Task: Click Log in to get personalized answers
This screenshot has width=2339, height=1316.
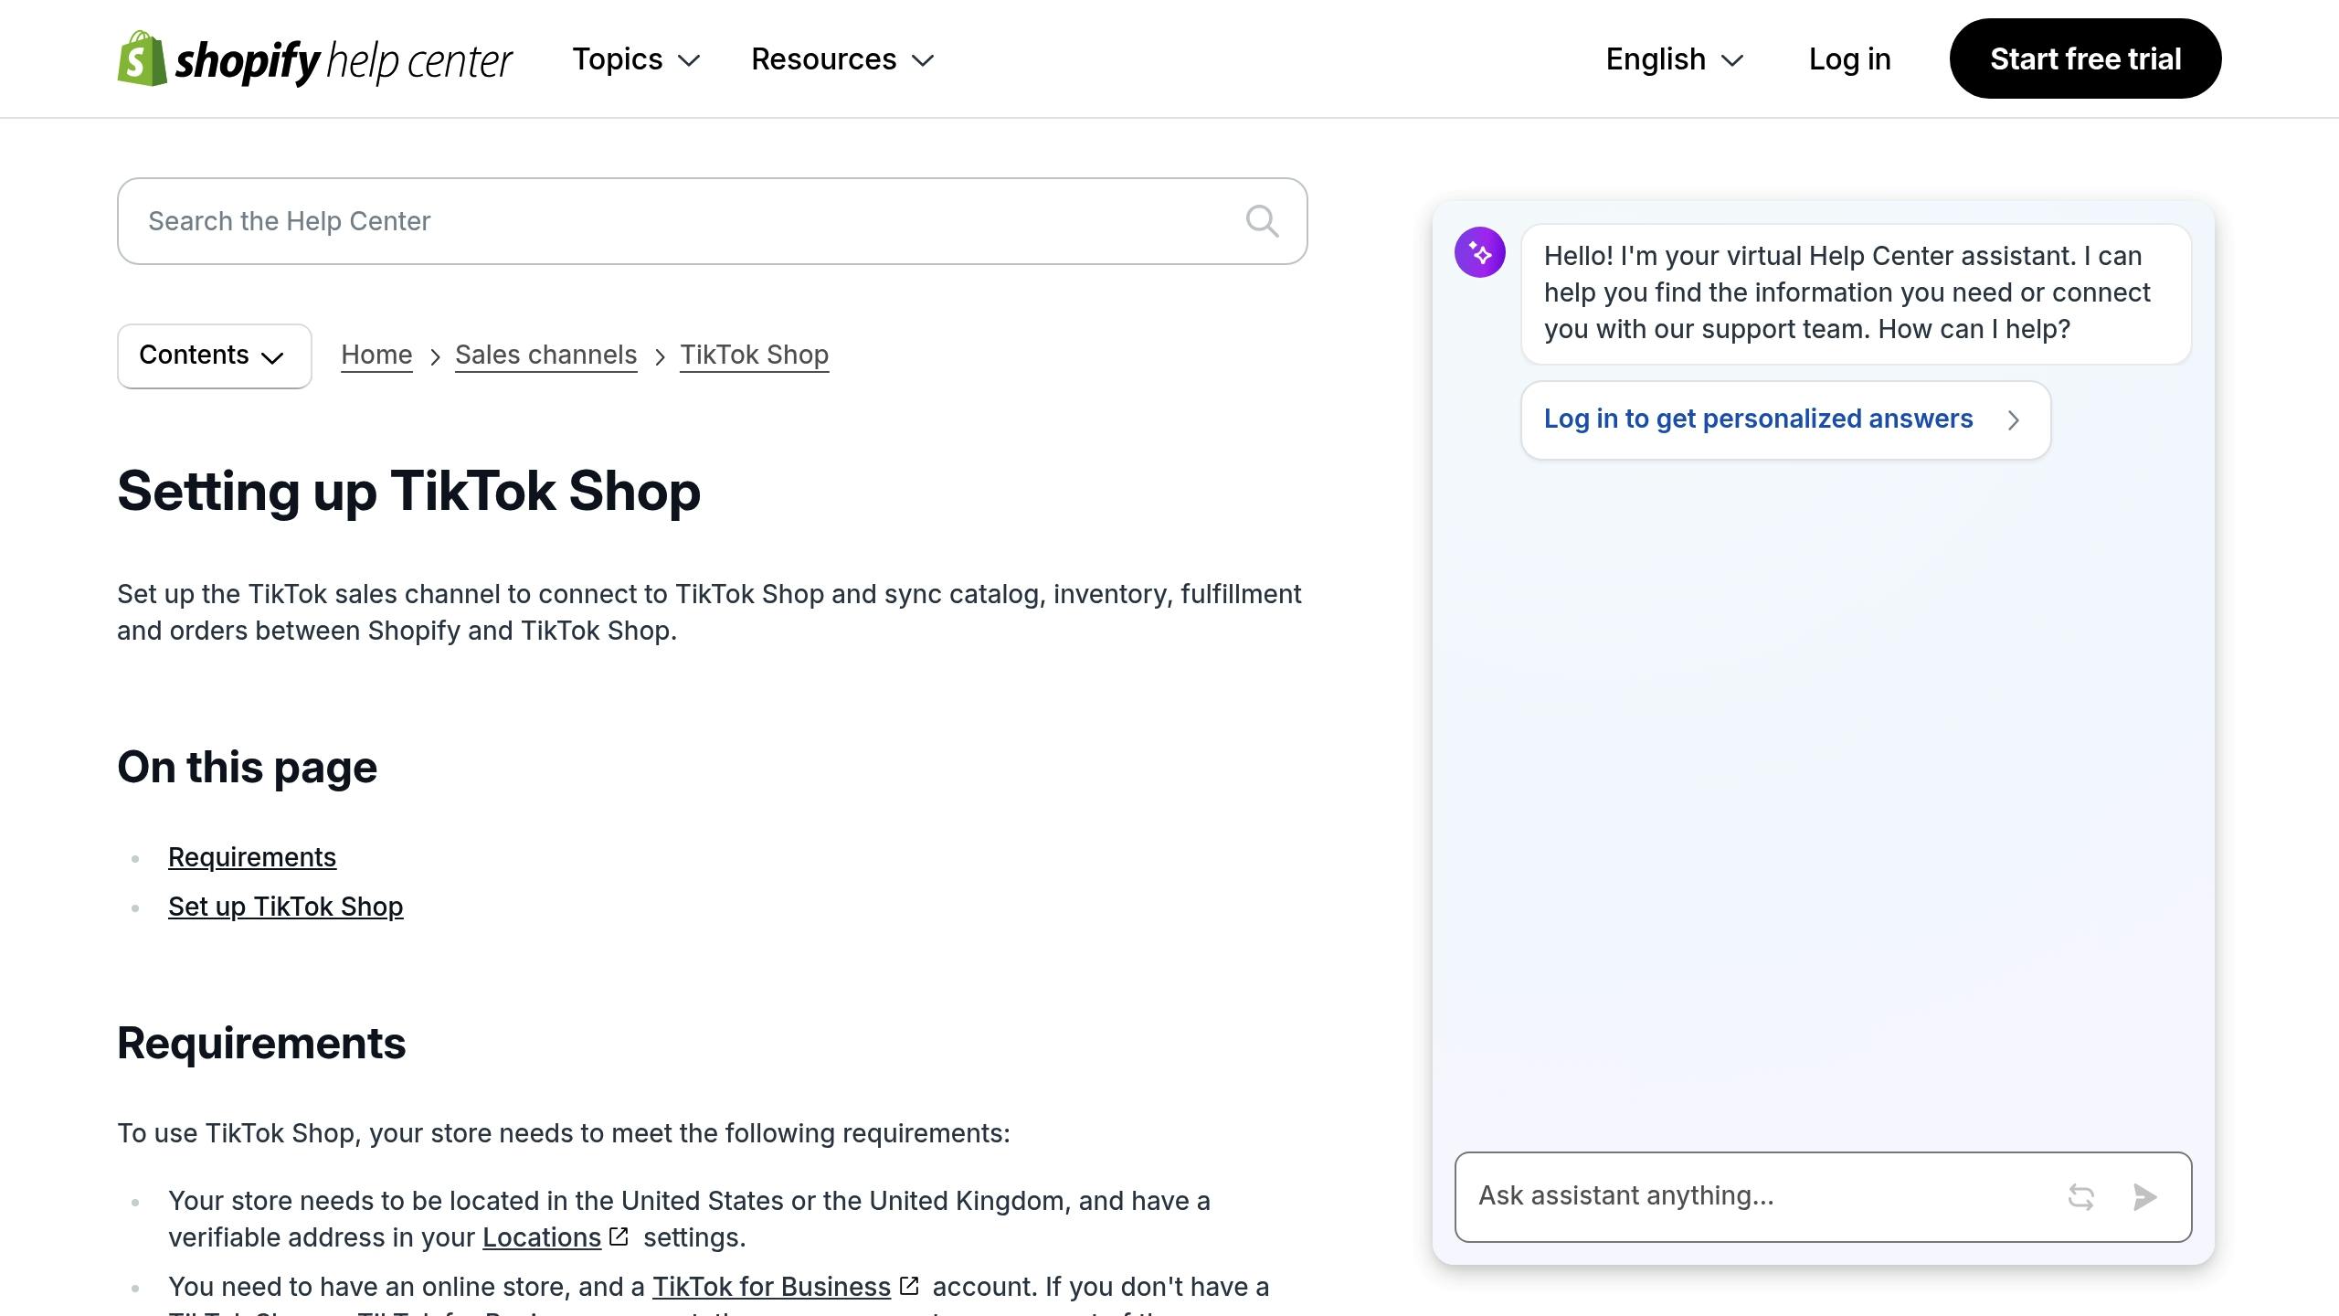Action: point(1785,419)
